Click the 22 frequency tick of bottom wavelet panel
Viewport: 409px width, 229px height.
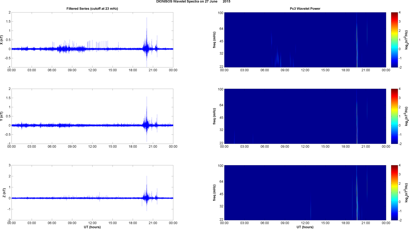pos(221,220)
